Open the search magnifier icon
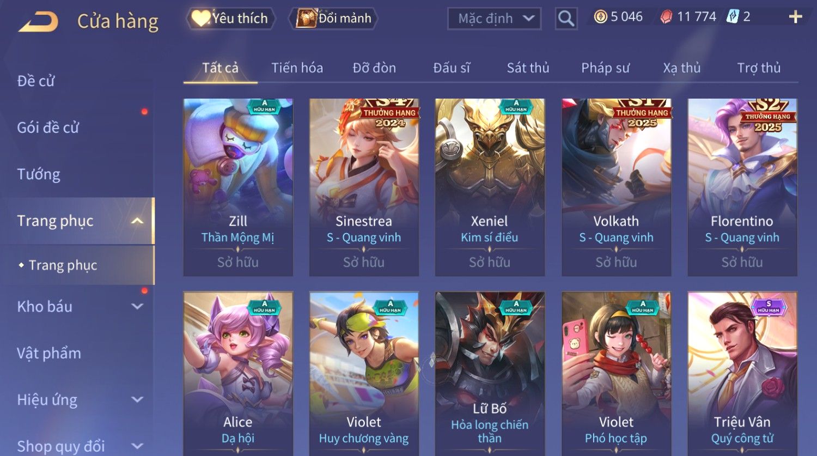The image size is (817, 456). point(566,19)
